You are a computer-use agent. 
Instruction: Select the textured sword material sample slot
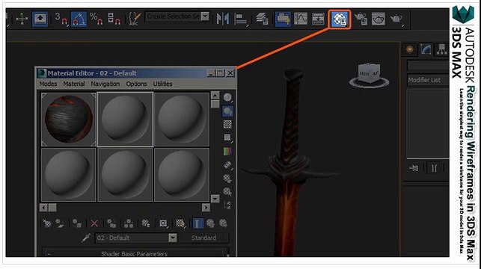(68, 119)
